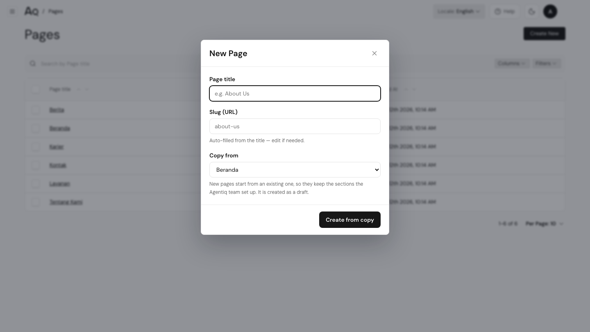Open the Beranda page link
Screen dimensions: 590x332
pyautogui.click(x=60, y=128)
